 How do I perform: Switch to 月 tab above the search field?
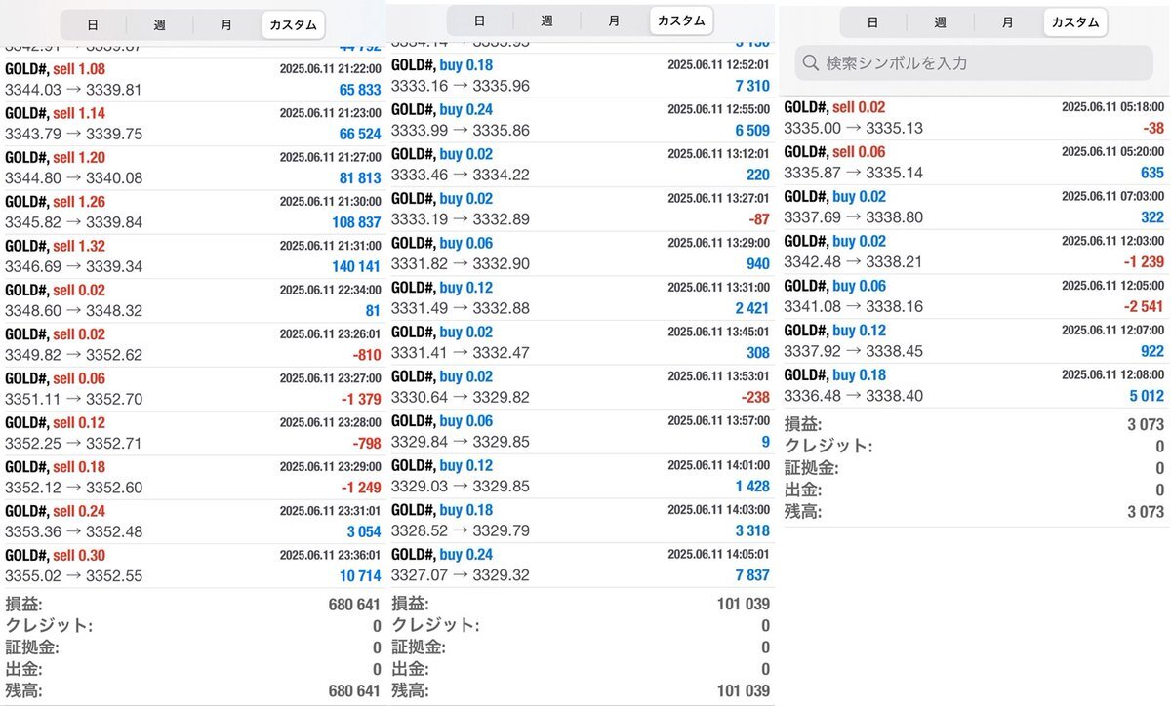pyautogui.click(x=1007, y=22)
